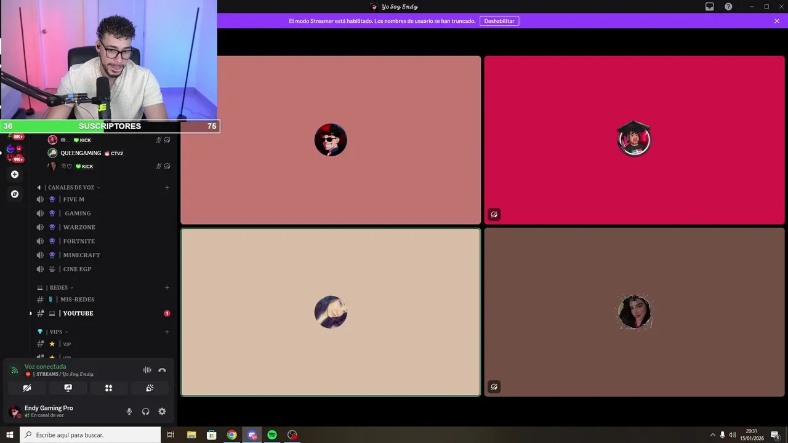Start an activity from voice panel
The height and width of the screenshot is (443, 788).
tap(109, 388)
